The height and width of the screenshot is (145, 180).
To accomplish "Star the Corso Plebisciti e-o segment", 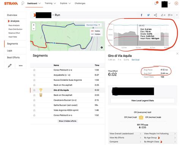I will click(x=34, y=115).
